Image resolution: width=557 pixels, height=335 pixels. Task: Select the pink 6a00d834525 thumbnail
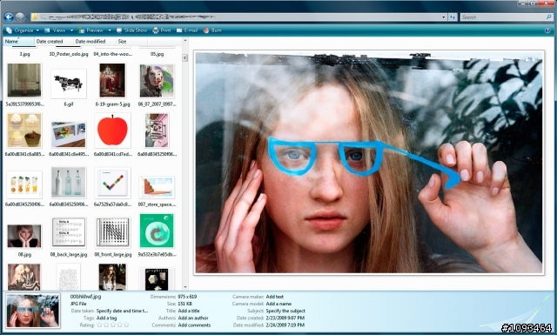click(x=157, y=131)
